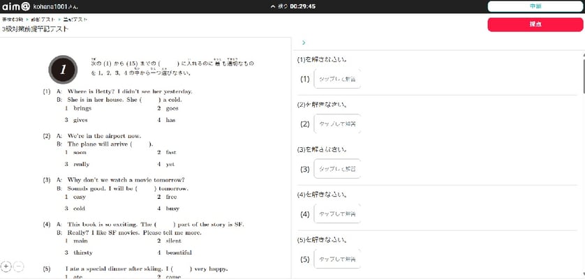
Task: Click the heading (1)を解きなさい。
Action: pyautogui.click(x=323, y=60)
